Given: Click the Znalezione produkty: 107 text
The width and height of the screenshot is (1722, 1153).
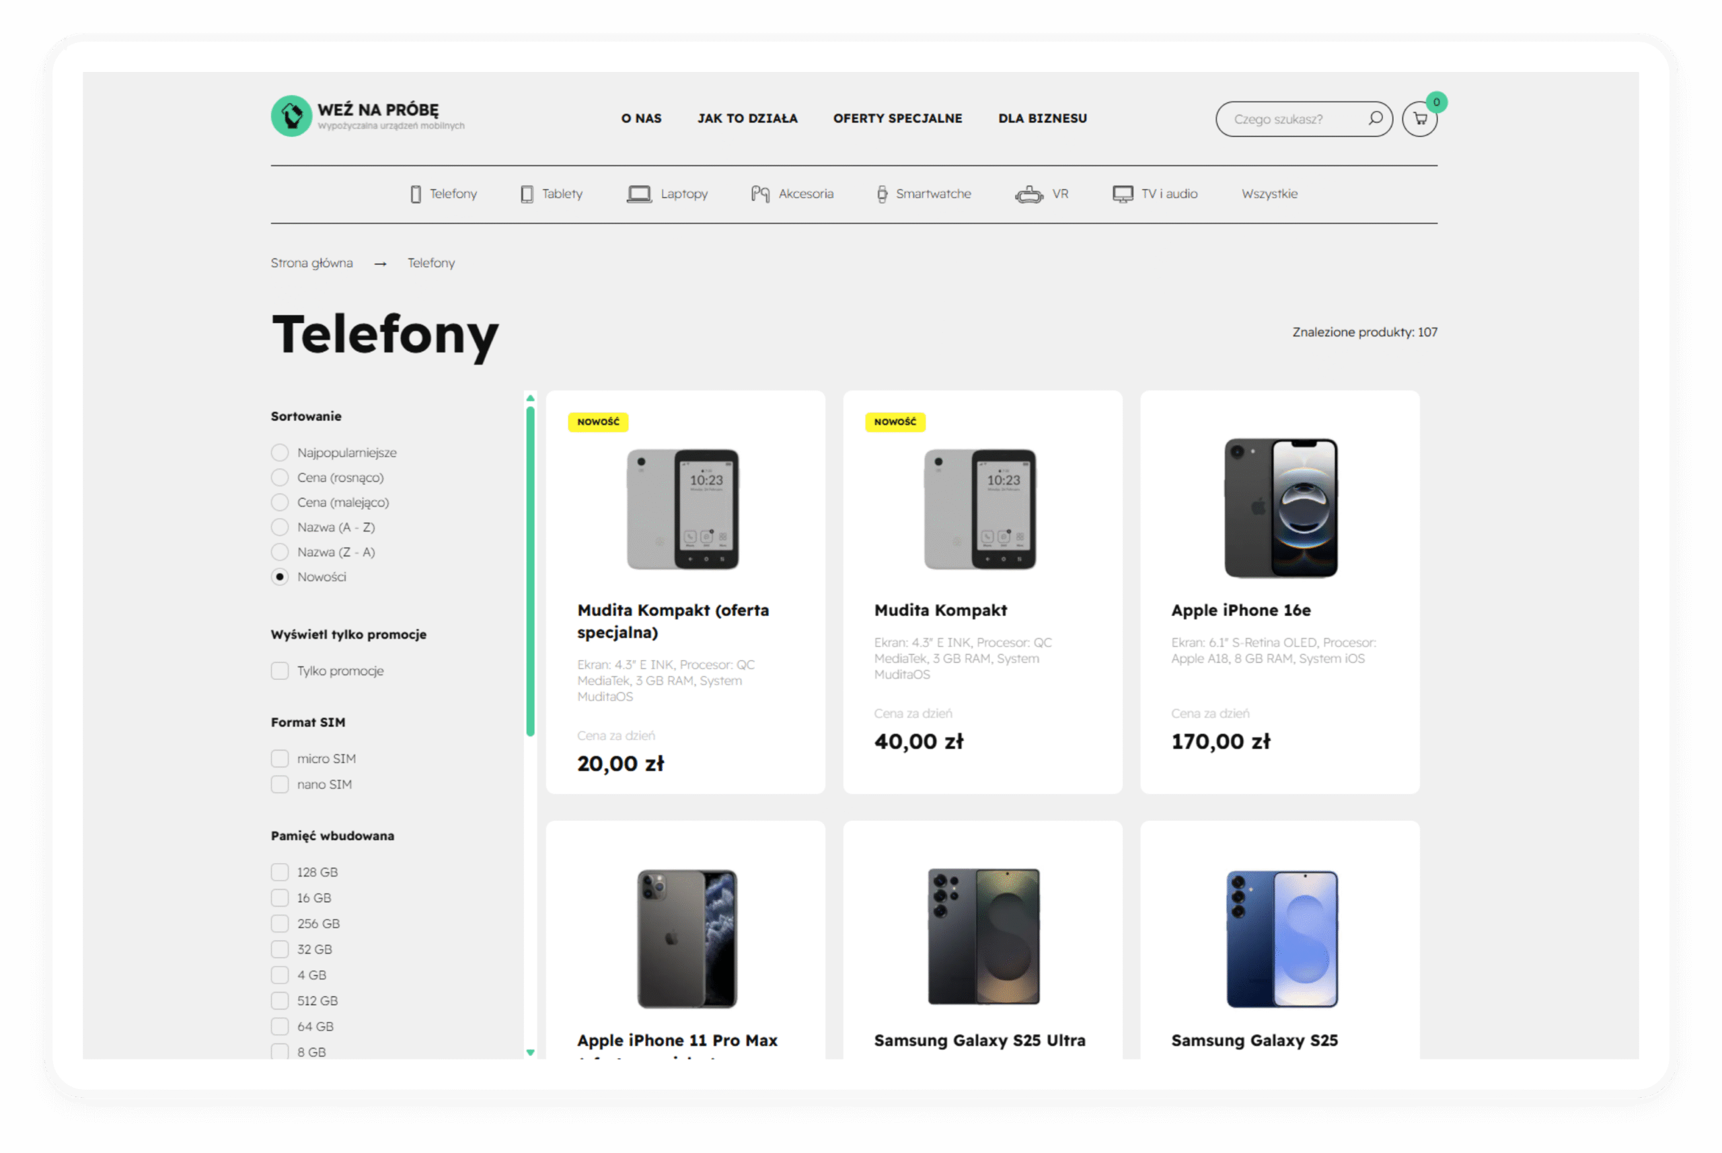Looking at the screenshot, I should click(x=1365, y=332).
